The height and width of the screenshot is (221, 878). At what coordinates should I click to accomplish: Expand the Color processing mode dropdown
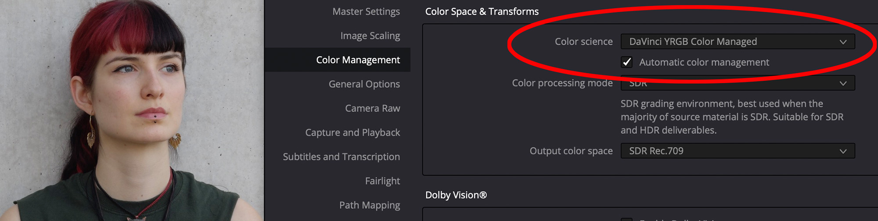pyautogui.click(x=738, y=83)
